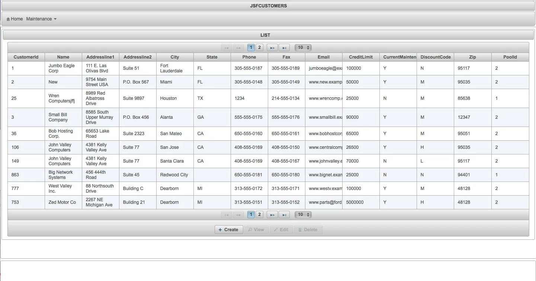Open rows-per-page dropdown in top paginator
This screenshot has height=281, width=536.
coord(303,48)
